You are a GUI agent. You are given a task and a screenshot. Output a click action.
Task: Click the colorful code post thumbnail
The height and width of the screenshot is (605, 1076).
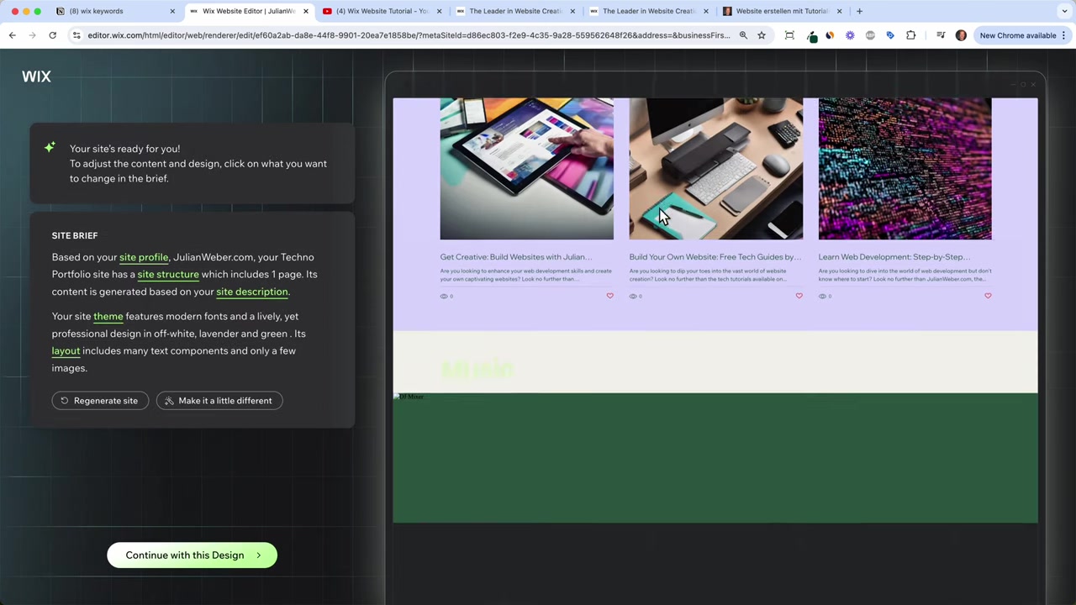[905, 169]
